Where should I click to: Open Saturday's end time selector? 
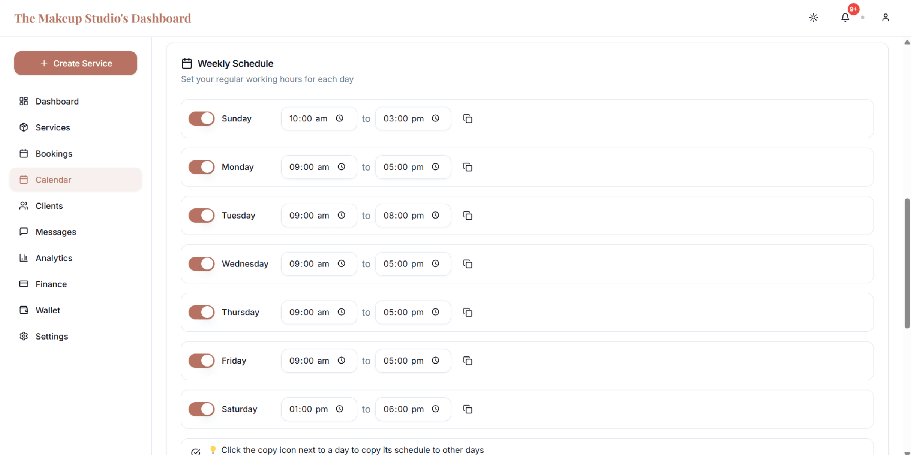pyautogui.click(x=412, y=409)
